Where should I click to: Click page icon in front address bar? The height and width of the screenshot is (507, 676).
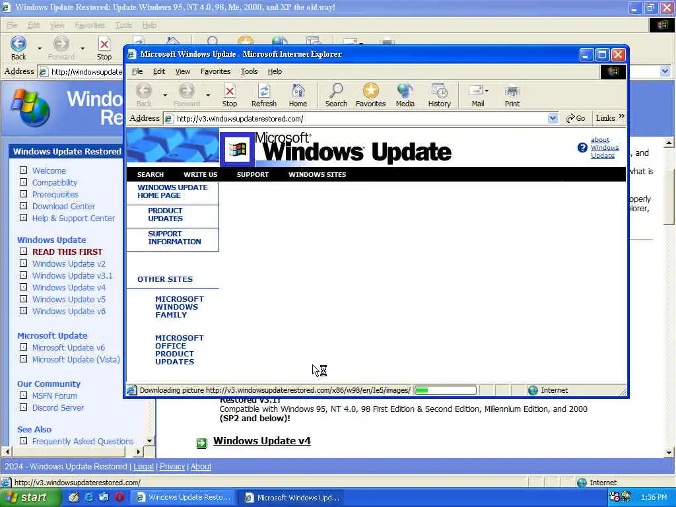[169, 119]
